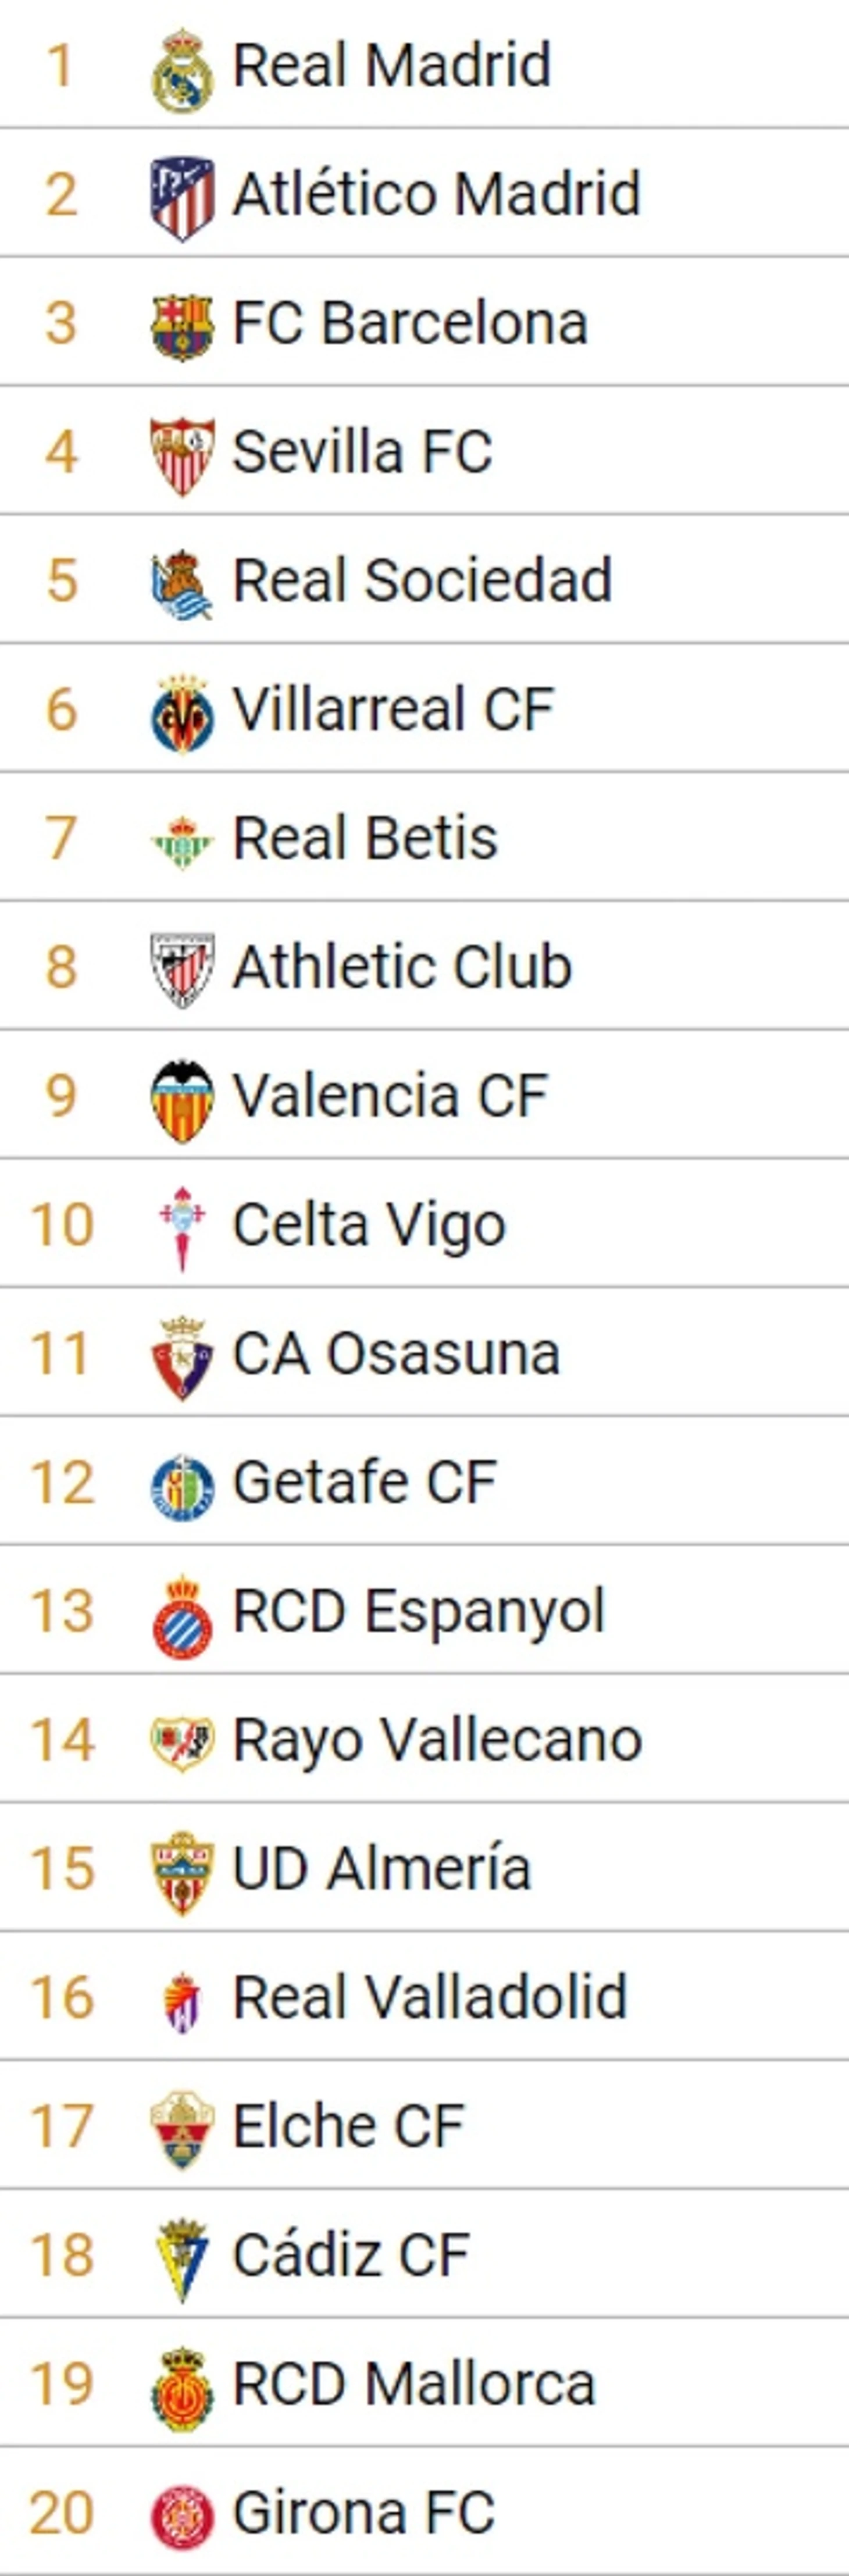Open the CA Osasuna team link
The height and width of the screenshot is (2576, 849).
396,1353
